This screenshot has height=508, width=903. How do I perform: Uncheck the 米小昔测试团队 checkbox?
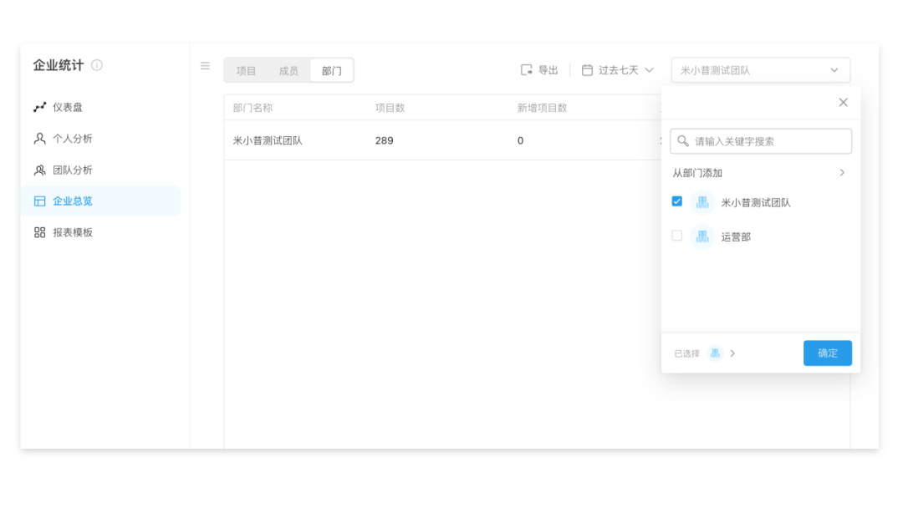(x=677, y=201)
